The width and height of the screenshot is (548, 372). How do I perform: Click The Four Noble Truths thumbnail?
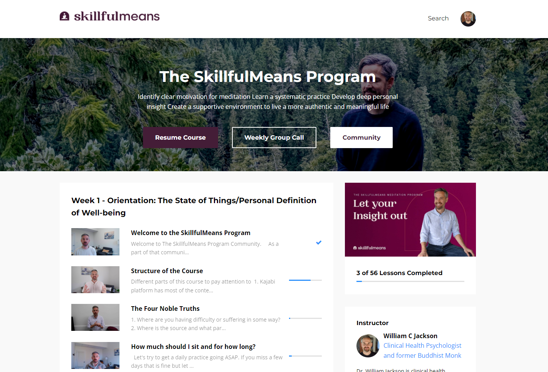[95, 317]
